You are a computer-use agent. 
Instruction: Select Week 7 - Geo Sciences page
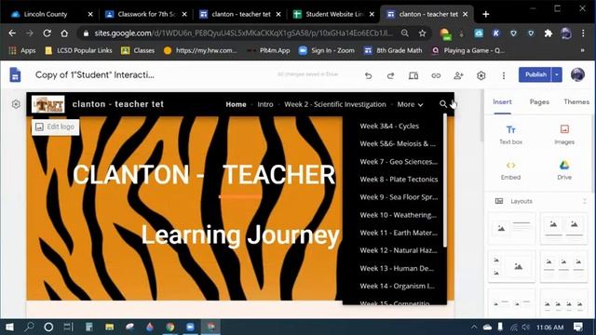[x=399, y=161]
